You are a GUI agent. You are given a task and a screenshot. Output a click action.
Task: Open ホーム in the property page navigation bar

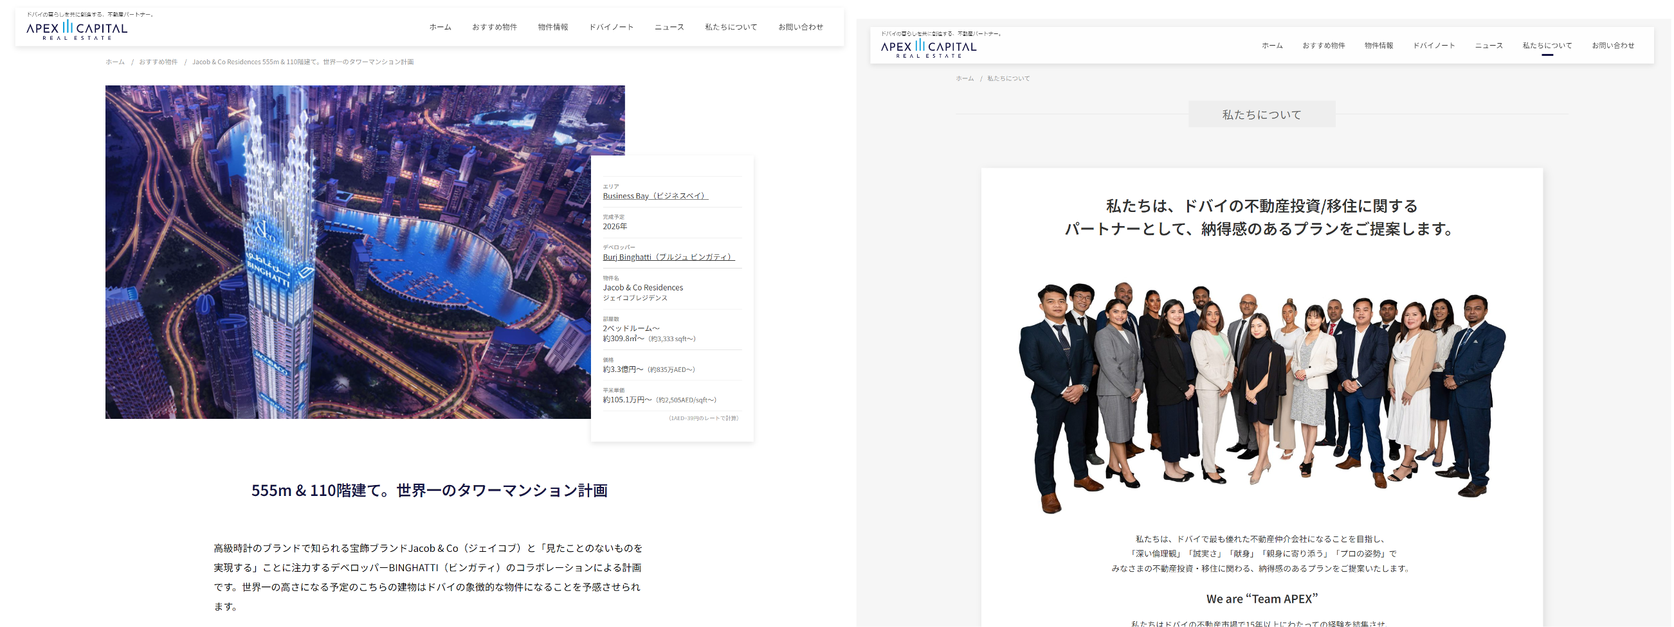(440, 27)
